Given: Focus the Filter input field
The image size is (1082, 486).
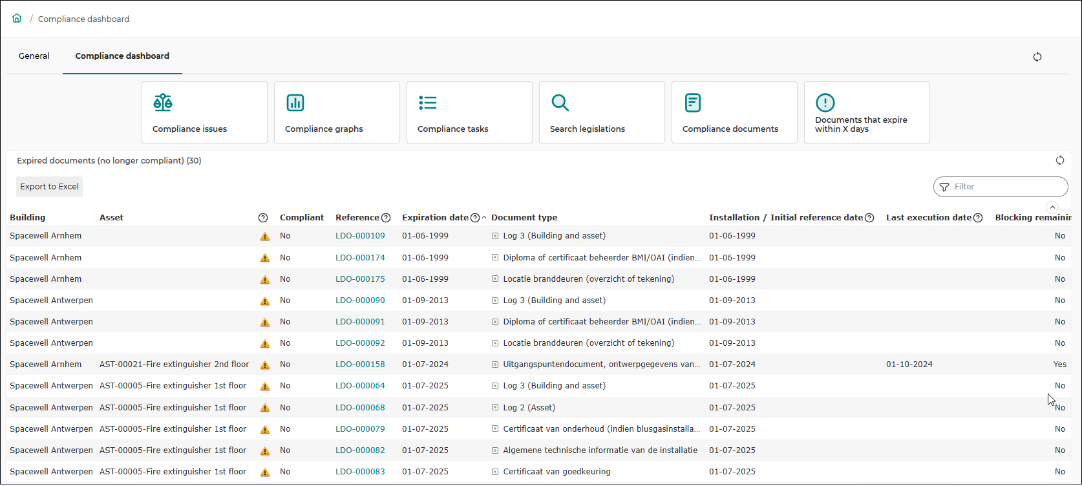Looking at the screenshot, I should coord(1001,187).
